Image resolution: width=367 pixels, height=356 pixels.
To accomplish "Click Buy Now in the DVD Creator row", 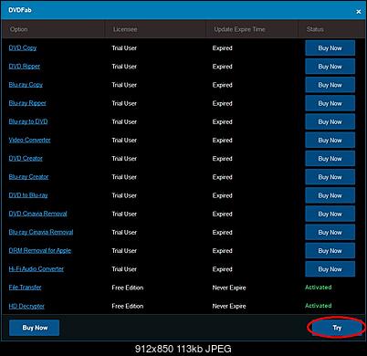I will [x=330, y=159].
